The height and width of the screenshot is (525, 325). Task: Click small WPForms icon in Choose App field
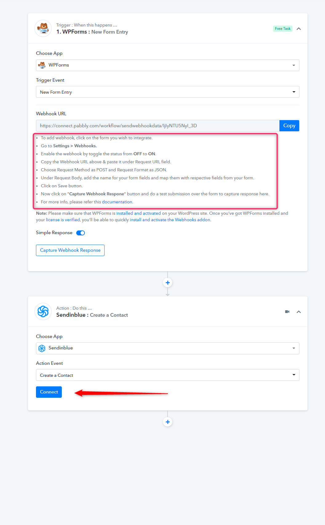(x=42, y=65)
